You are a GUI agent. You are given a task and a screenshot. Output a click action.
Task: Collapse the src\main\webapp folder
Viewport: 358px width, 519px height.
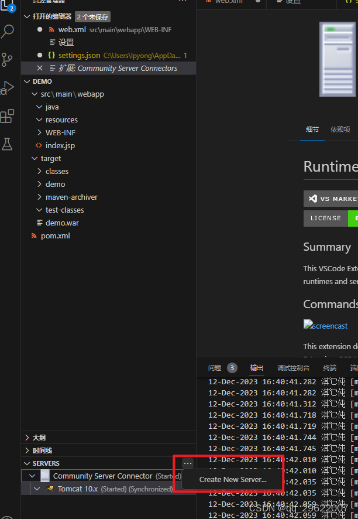tap(34, 94)
